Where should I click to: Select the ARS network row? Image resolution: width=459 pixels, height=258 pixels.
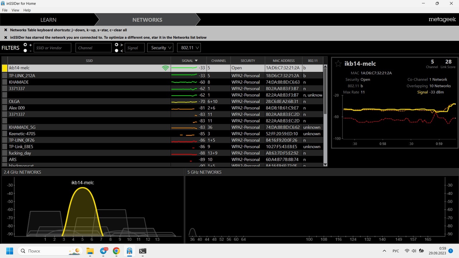point(162,159)
